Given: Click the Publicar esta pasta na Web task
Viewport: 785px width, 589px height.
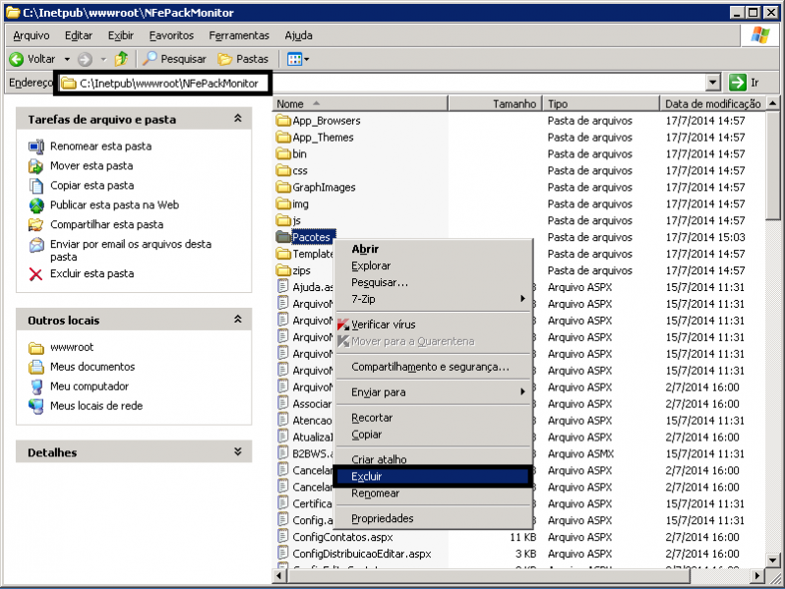Looking at the screenshot, I should [113, 206].
